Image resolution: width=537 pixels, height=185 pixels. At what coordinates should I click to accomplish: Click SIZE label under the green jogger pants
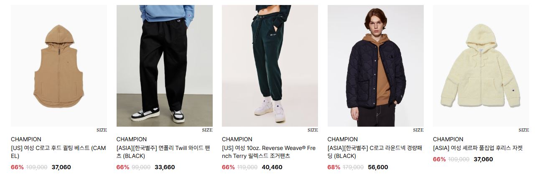pos(313,130)
